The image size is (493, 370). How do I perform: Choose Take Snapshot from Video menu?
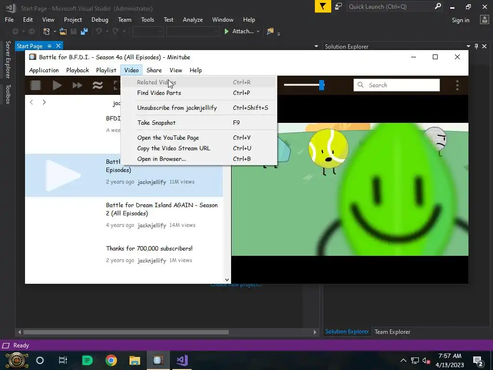198,123
